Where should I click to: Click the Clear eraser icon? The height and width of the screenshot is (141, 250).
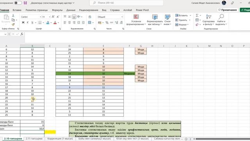(197, 25)
